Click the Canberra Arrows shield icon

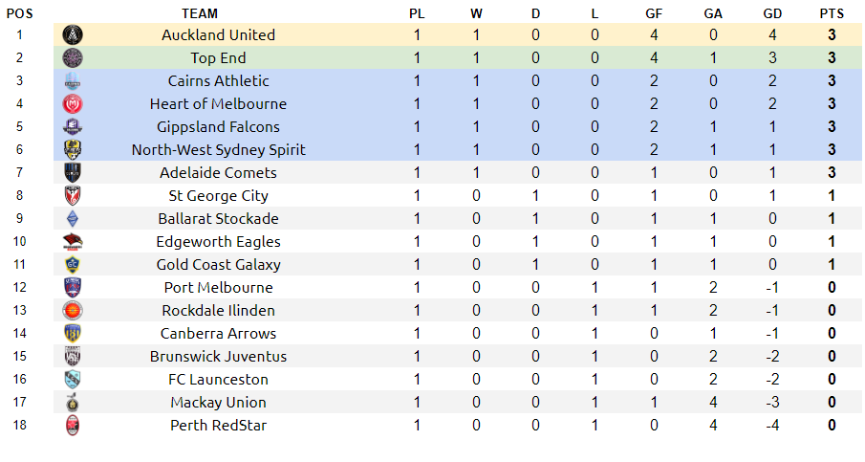click(73, 334)
